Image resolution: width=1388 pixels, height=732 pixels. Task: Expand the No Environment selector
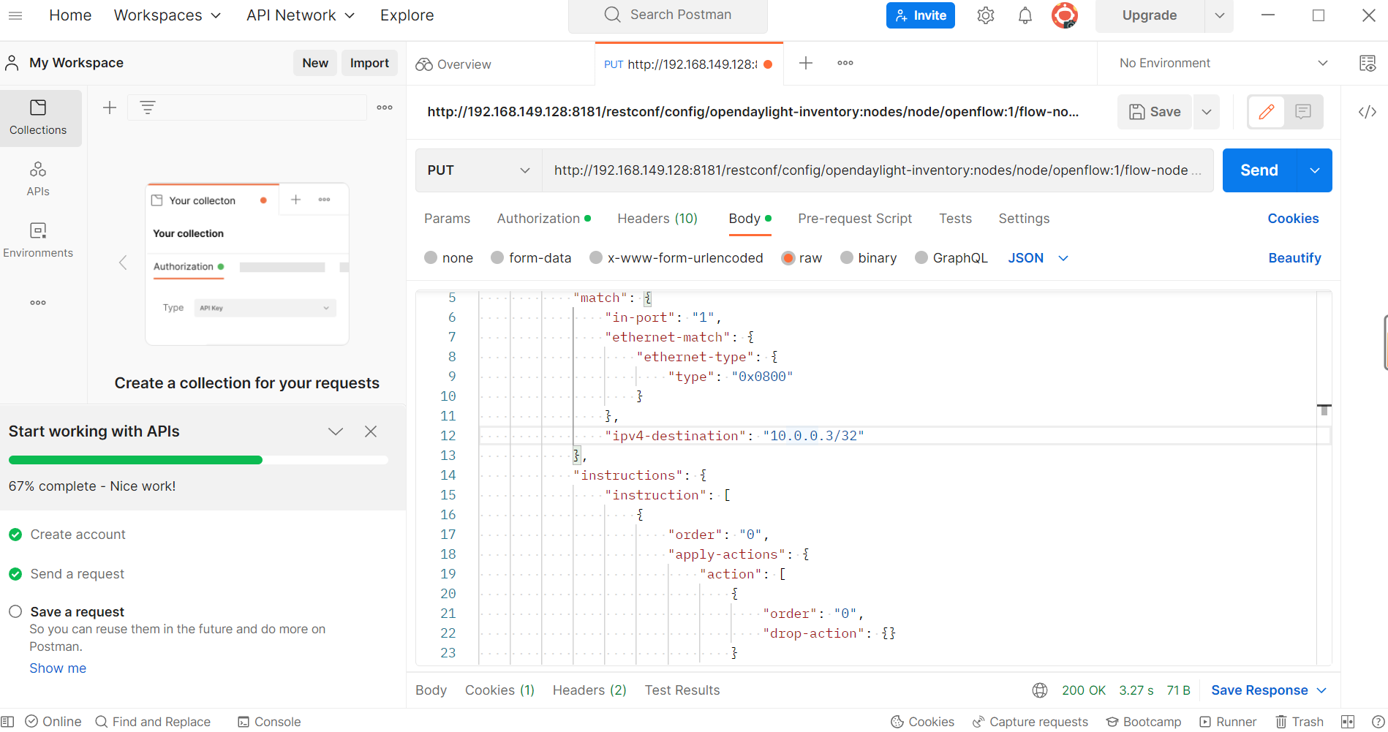[x=1223, y=64]
